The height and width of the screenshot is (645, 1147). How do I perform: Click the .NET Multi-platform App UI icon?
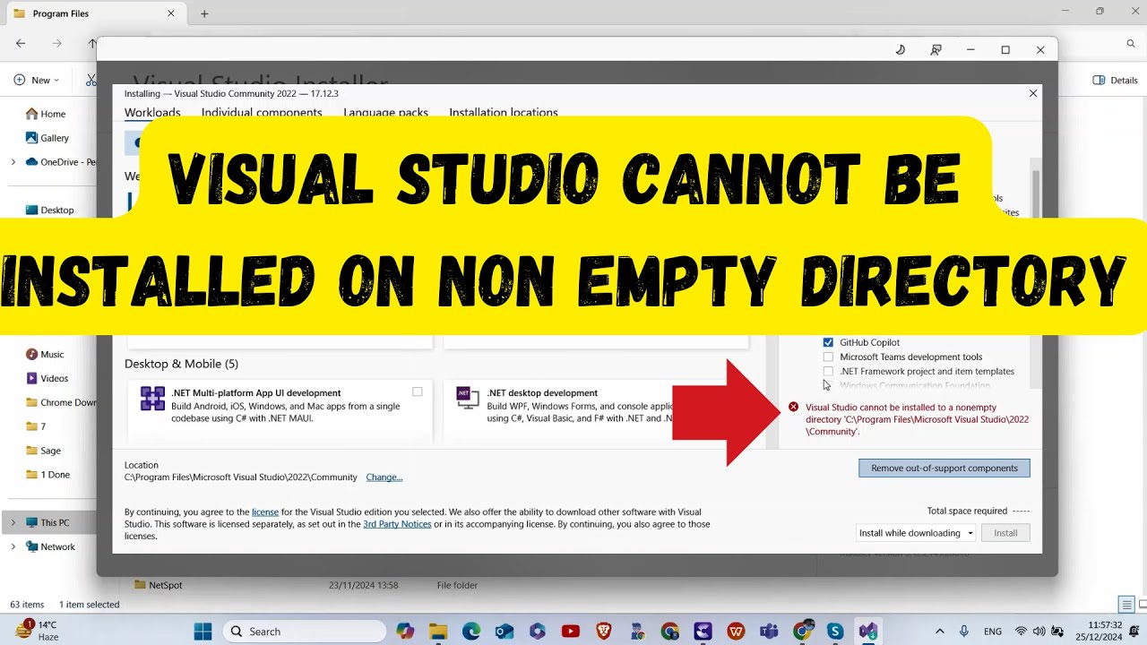click(152, 399)
